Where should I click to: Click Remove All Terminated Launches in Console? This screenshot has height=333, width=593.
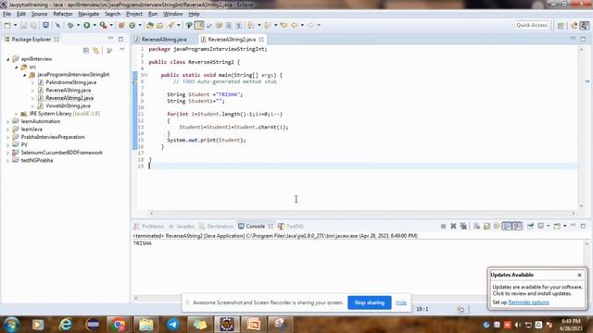(x=463, y=226)
